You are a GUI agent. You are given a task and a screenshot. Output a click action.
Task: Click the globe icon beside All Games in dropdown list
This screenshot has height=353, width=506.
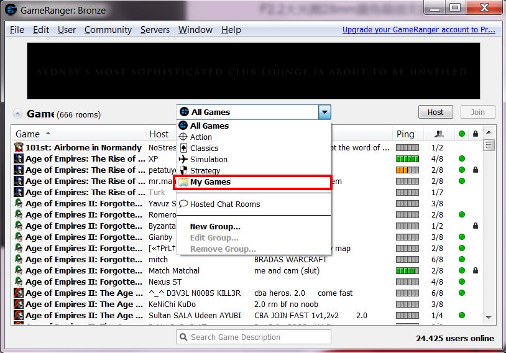point(183,125)
